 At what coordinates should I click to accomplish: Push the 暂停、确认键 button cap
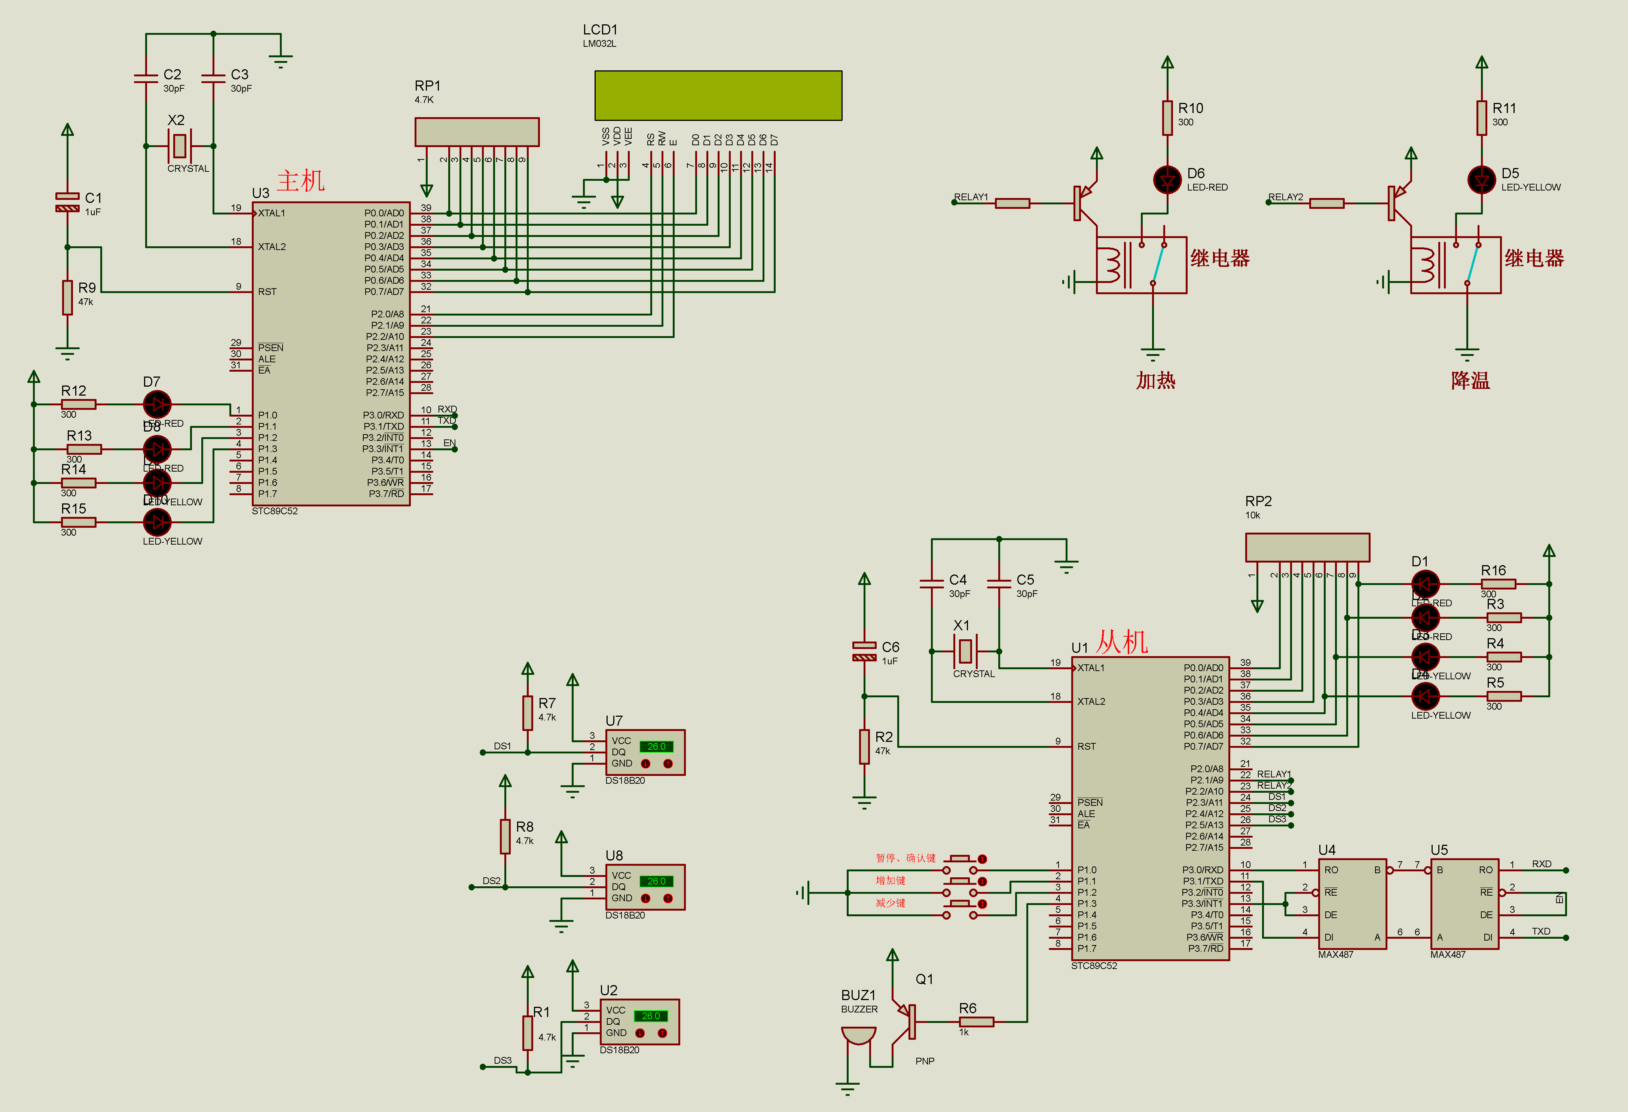[960, 858]
